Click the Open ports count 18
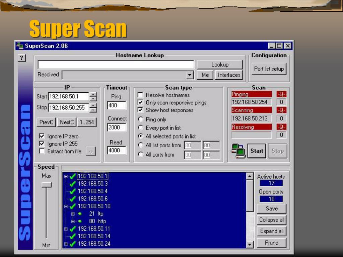The image size is (343, 257). point(271,199)
